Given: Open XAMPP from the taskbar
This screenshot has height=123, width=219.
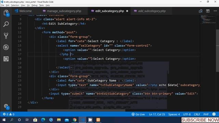Looking at the screenshot, I should point(98,120).
